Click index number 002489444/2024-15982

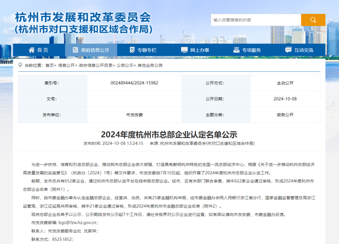point(134,83)
